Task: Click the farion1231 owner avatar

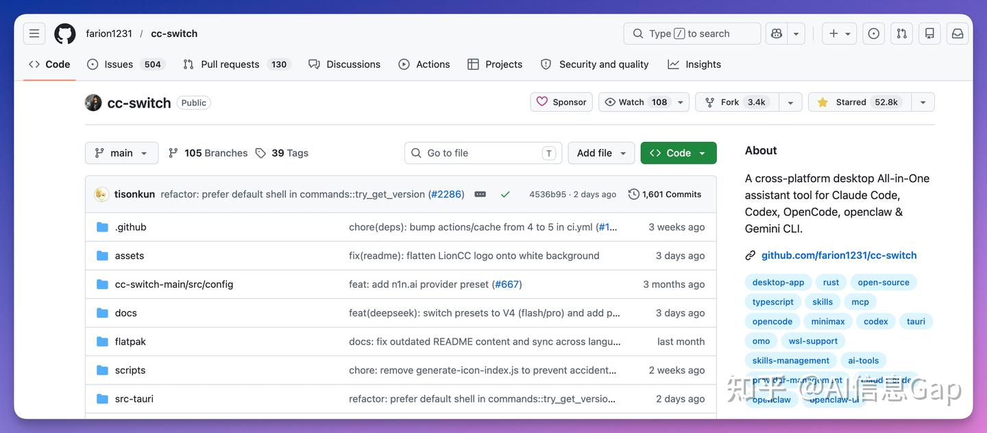Action: [x=93, y=103]
